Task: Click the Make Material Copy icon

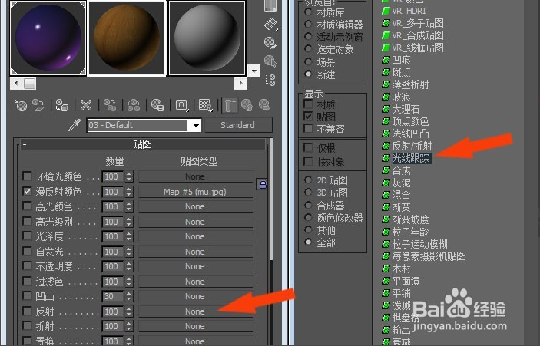Action: (110, 105)
